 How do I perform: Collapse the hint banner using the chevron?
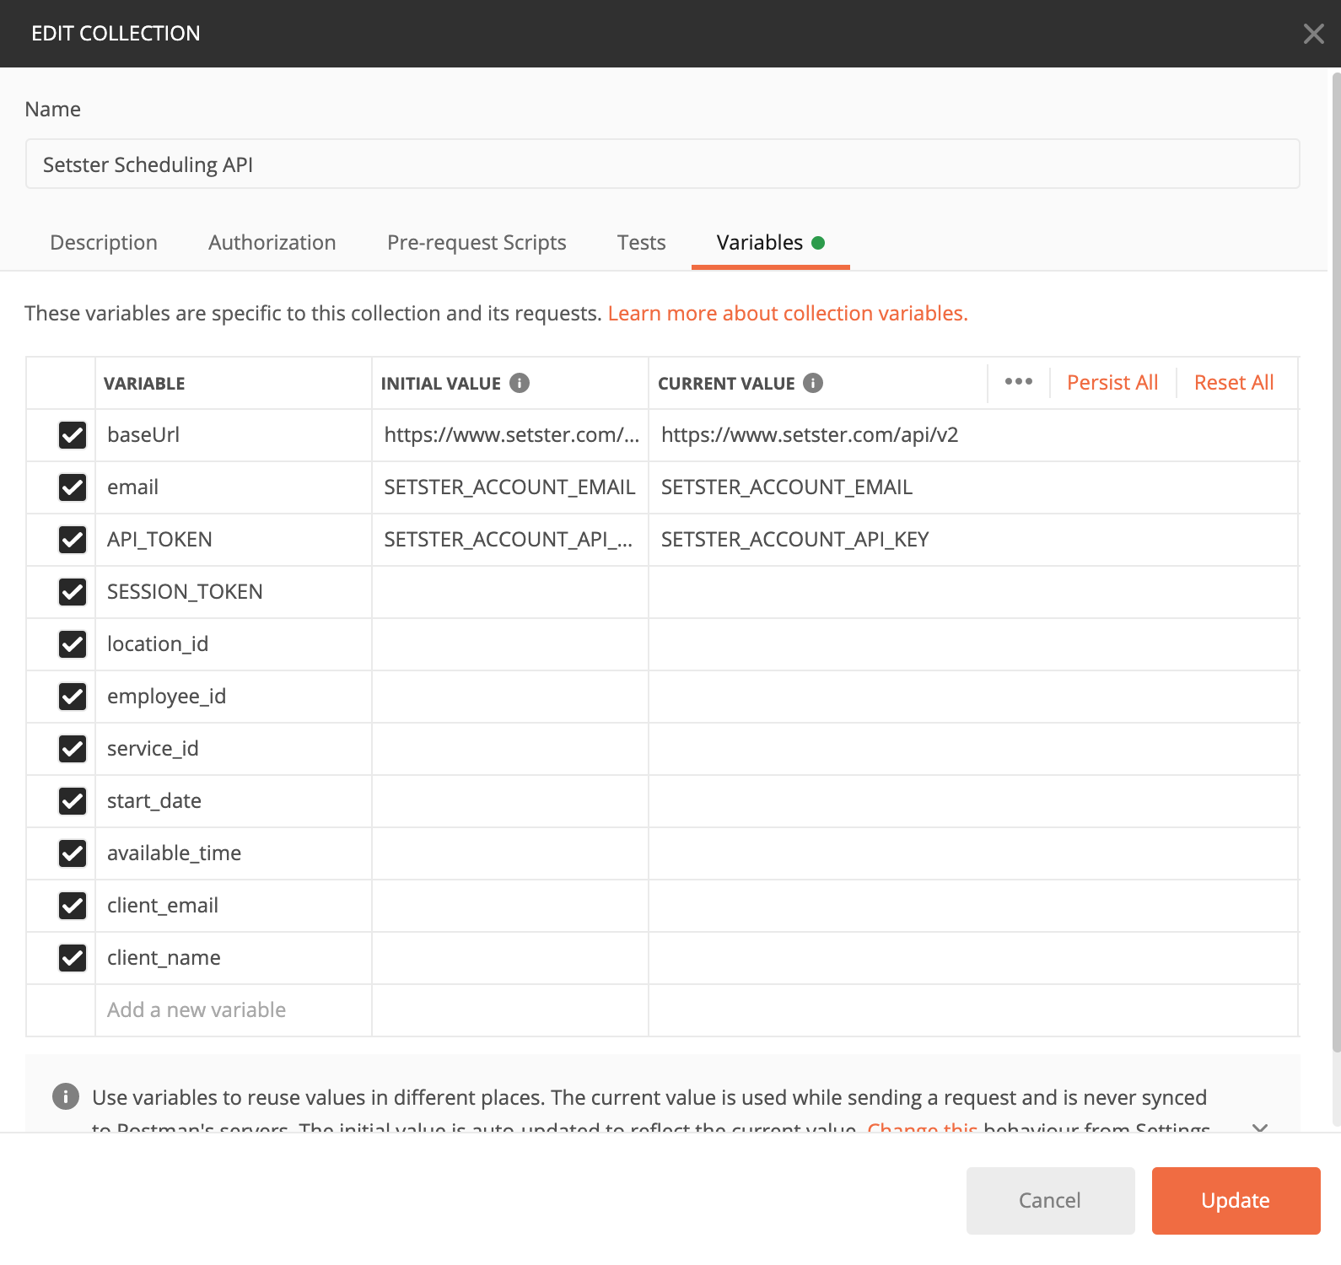[x=1260, y=1128]
